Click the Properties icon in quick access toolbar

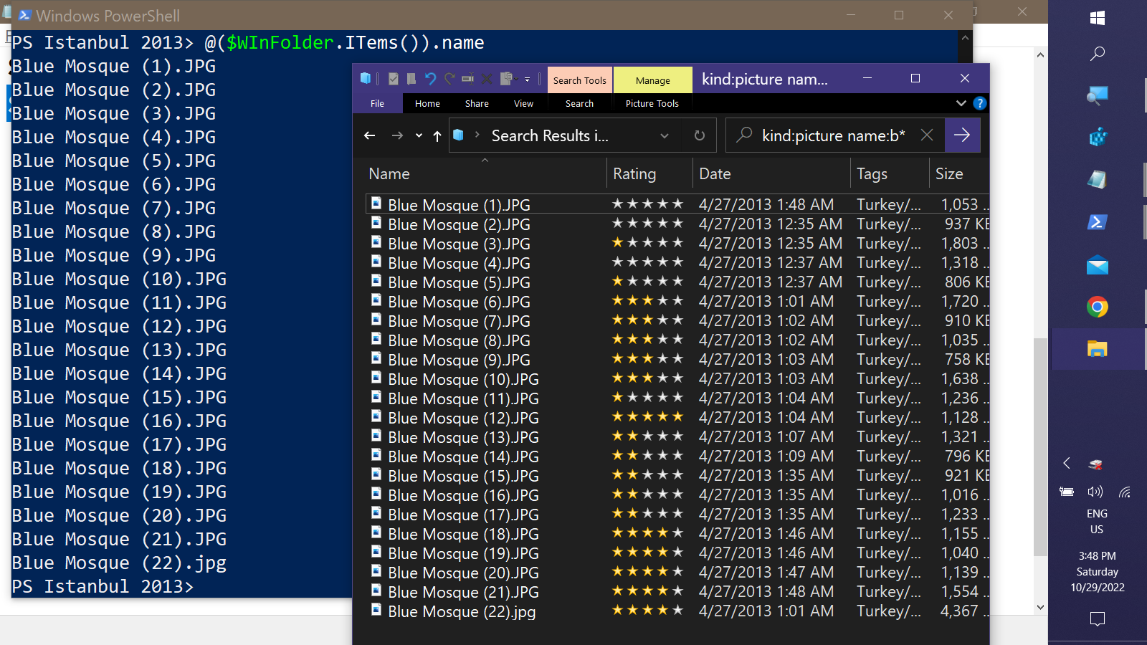[393, 79]
